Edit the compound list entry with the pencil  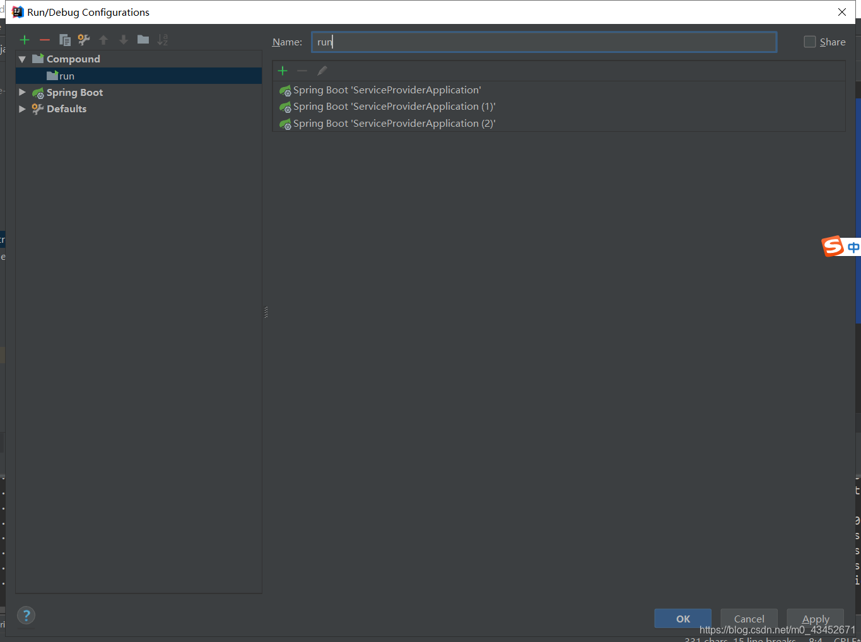[x=322, y=71]
